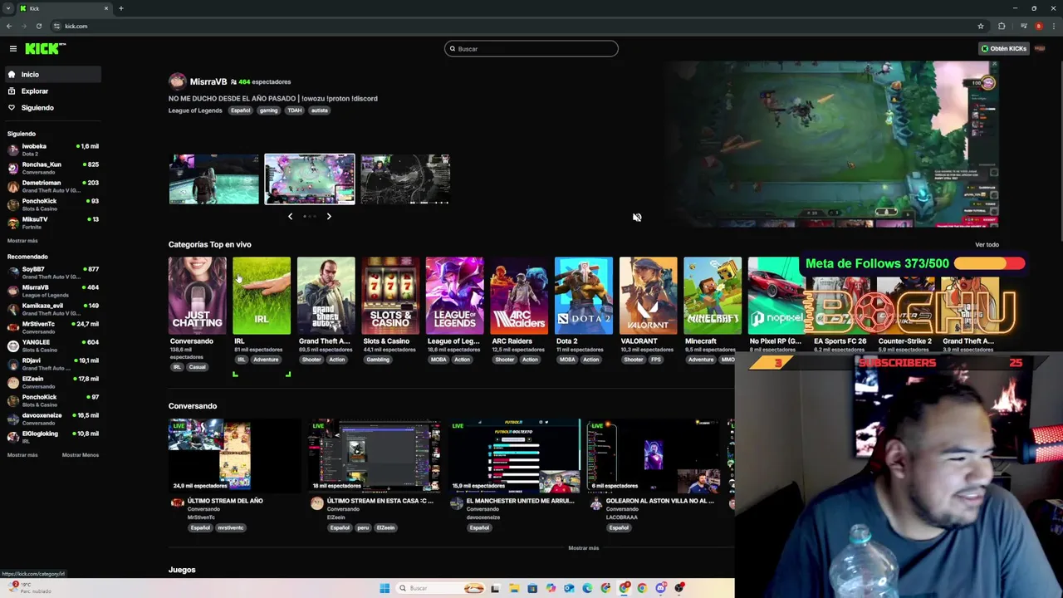Open Discord from the taskbar
Image resolution: width=1063 pixels, height=598 pixels.
click(x=660, y=588)
